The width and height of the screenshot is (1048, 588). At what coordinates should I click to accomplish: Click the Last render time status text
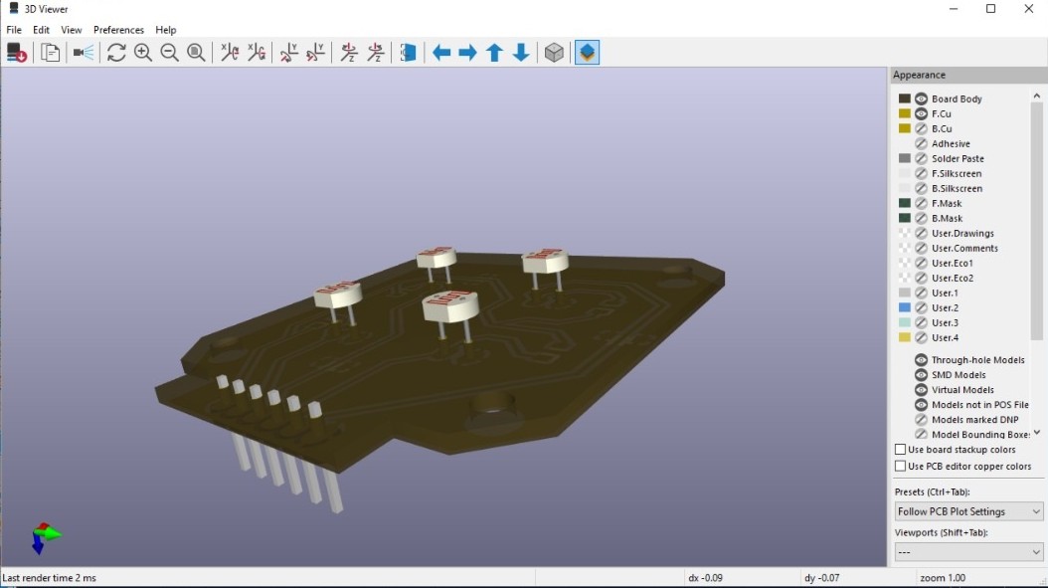point(50,578)
